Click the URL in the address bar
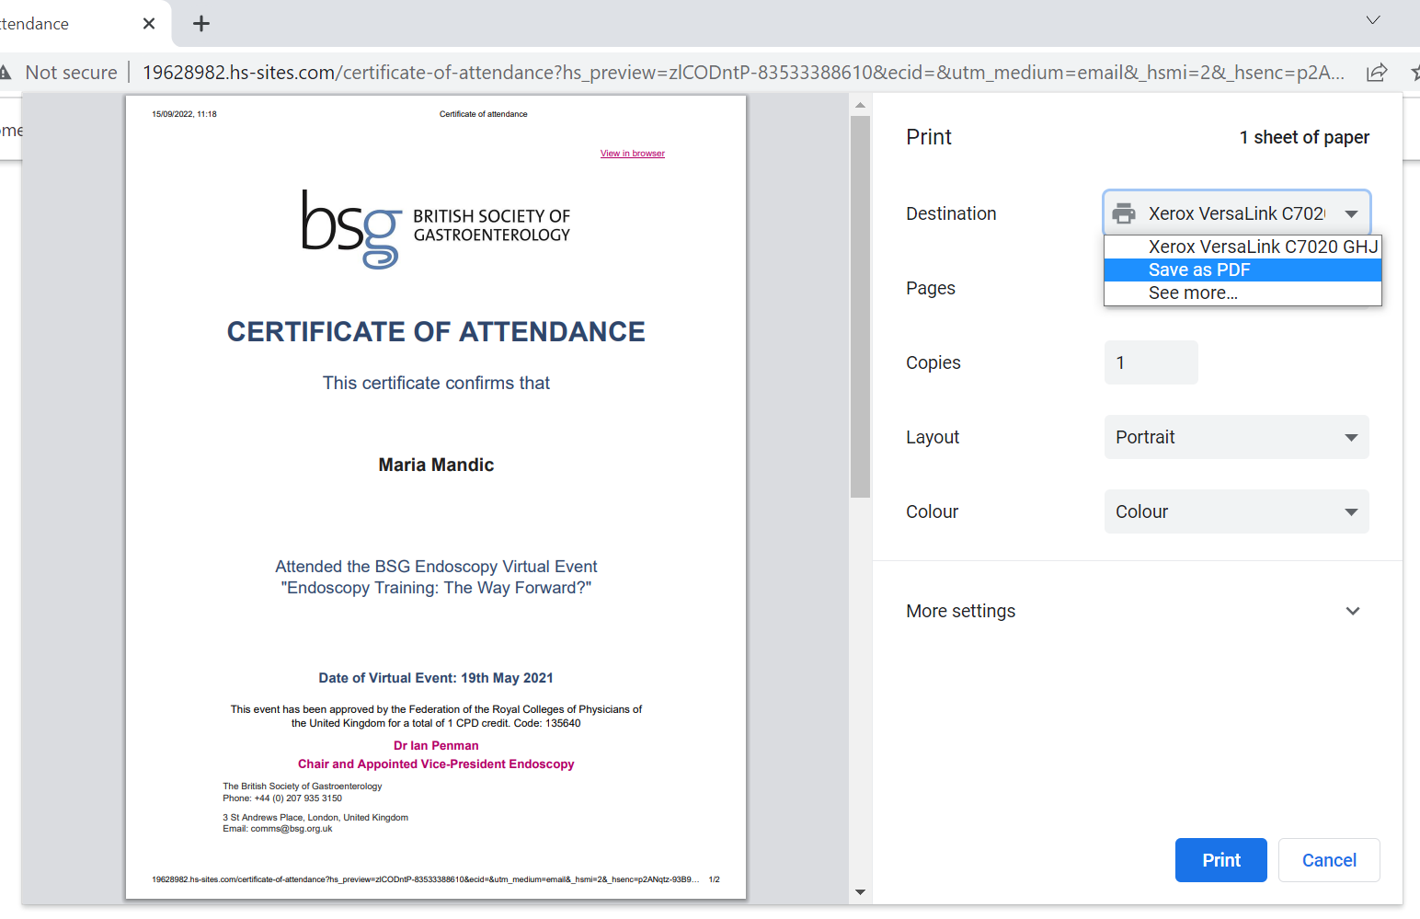 pos(743,73)
